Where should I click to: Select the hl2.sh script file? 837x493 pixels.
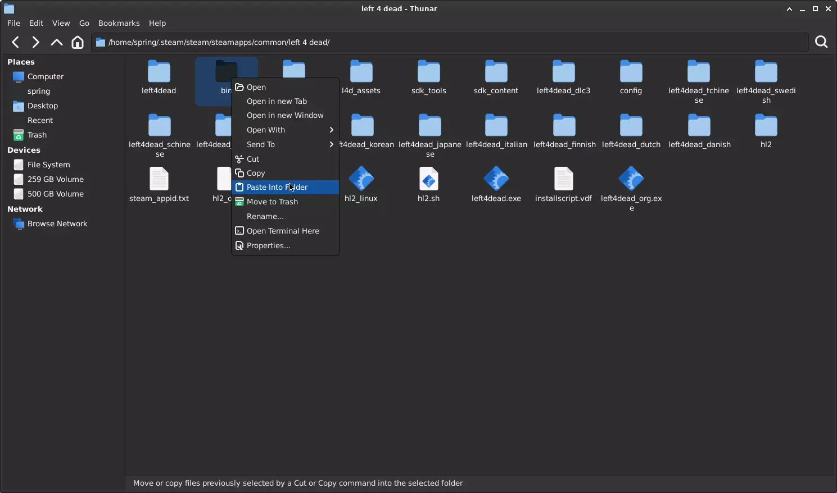click(x=428, y=180)
